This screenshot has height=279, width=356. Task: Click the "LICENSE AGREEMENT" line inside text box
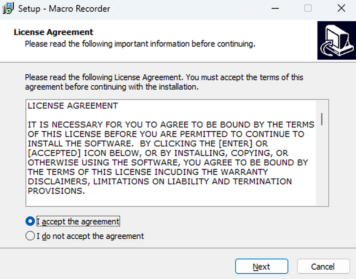[x=73, y=106]
